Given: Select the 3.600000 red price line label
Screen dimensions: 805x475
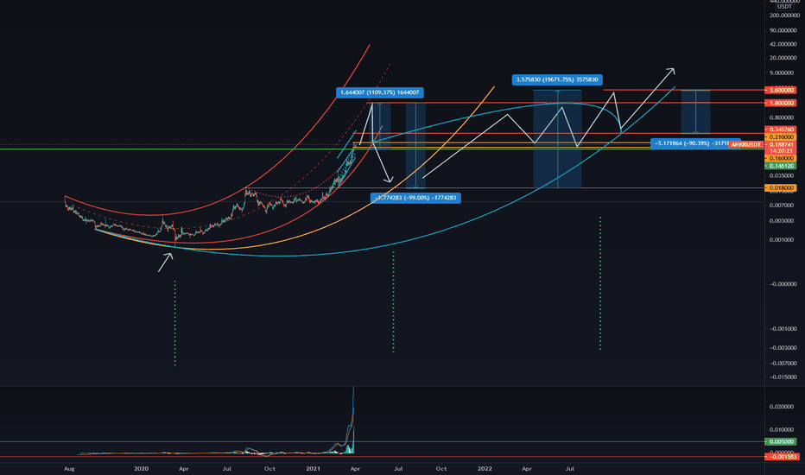Looking at the screenshot, I should pos(780,91).
